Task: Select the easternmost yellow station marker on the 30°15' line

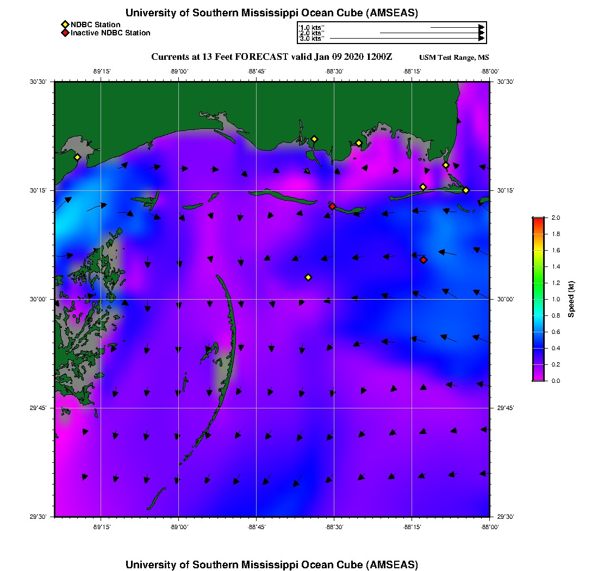Action: click(466, 190)
